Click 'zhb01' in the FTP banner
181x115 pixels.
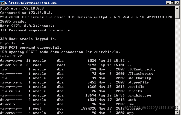[x=14, y=17]
